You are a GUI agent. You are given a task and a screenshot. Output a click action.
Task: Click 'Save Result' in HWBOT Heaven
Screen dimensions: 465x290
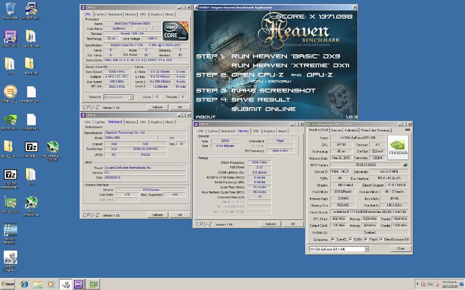click(261, 100)
